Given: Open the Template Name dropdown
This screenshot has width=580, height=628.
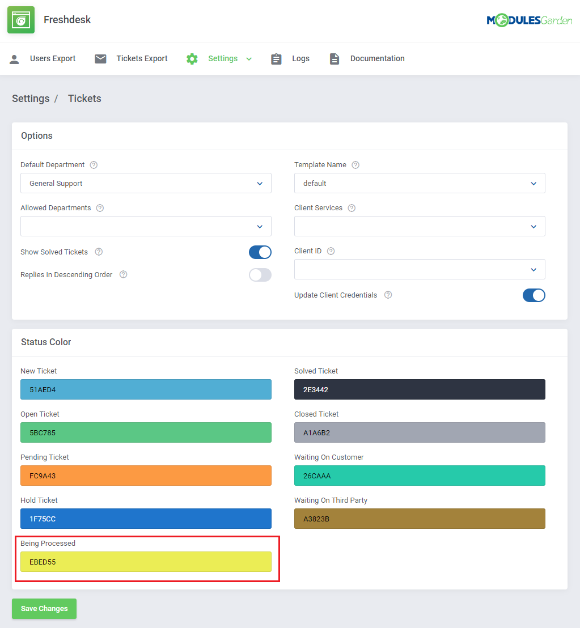Looking at the screenshot, I should pos(420,183).
